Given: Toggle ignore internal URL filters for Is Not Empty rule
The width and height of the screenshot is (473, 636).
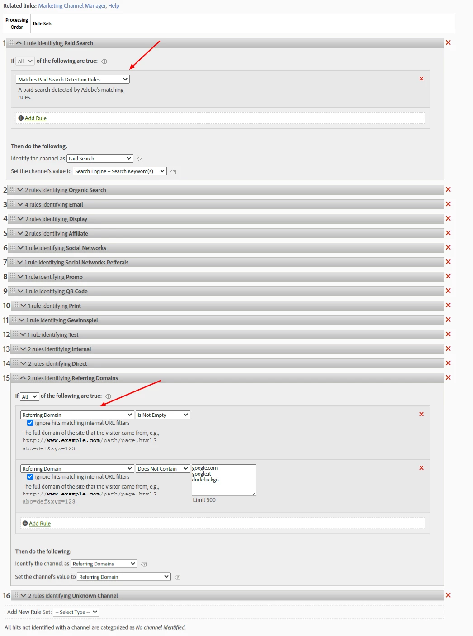Looking at the screenshot, I should [30, 423].
